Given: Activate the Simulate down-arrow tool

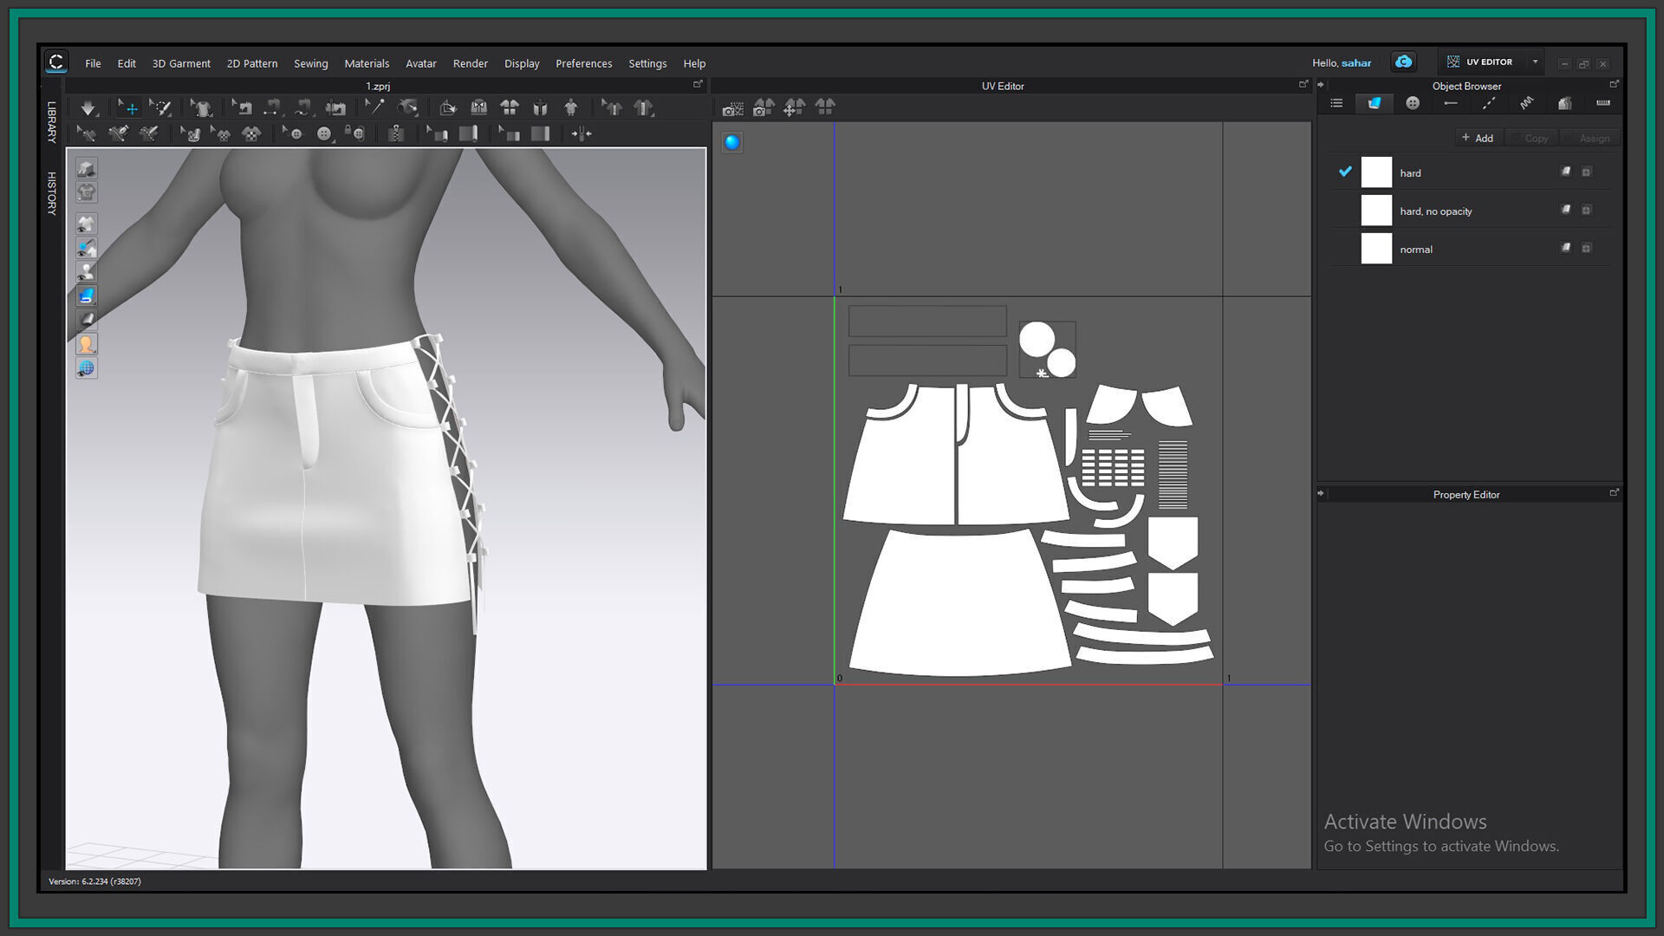Looking at the screenshot, I should (88, 108).
